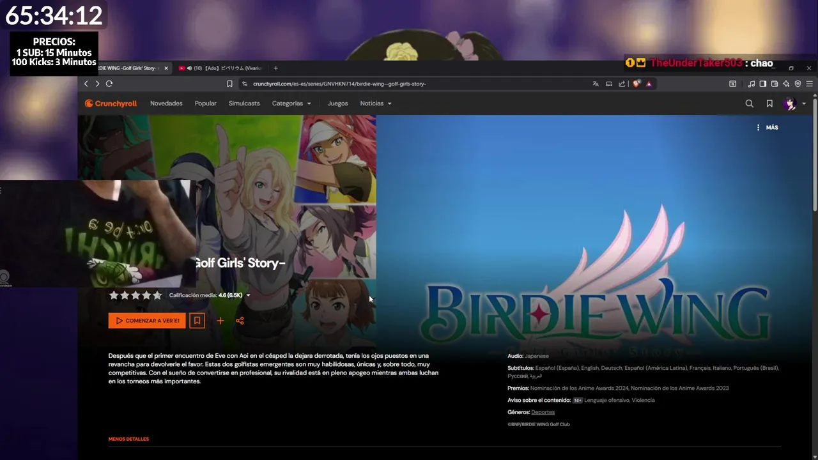Open Crunchyroll search magnifier
818x460 pixels.
[x=750, y=103]
